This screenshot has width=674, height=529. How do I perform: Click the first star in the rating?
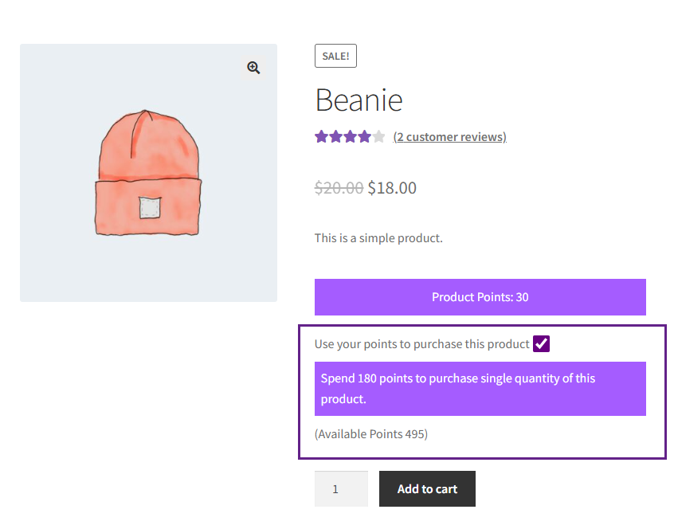321,137
